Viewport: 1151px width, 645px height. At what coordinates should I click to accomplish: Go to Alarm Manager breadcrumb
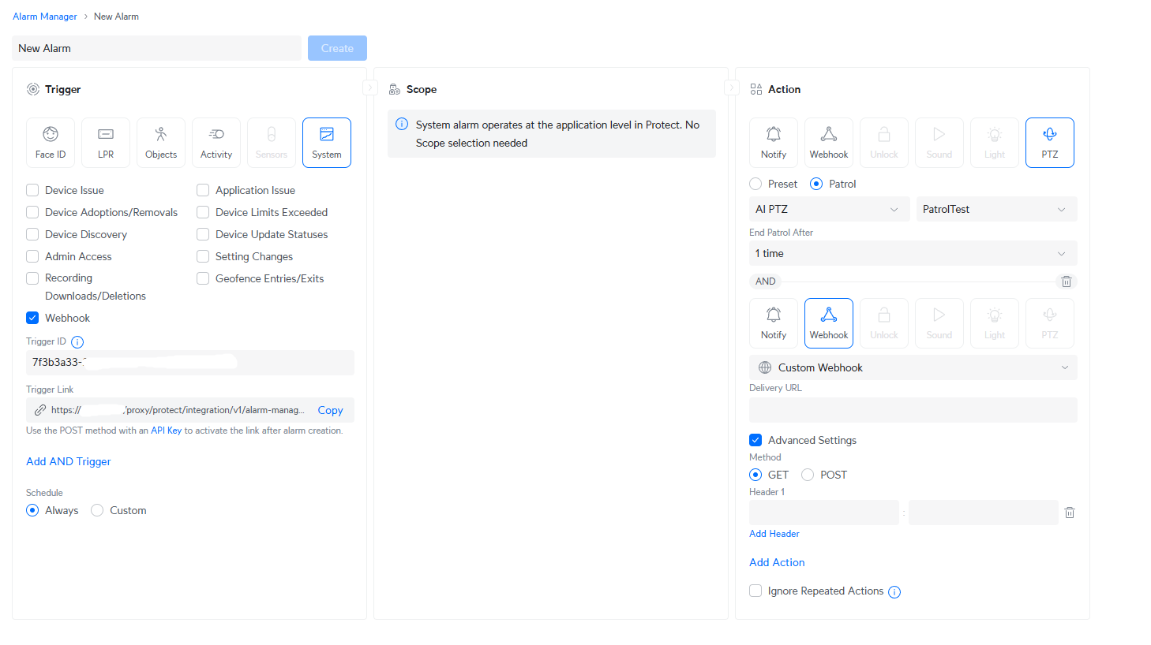point(45,17)
